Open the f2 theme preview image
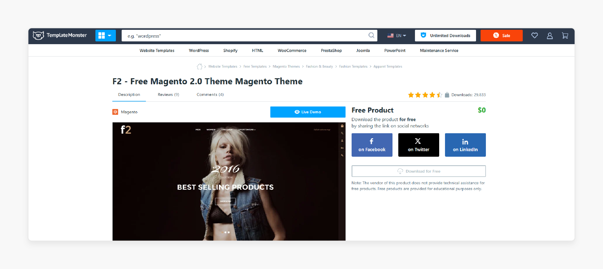This screenshot has height=269, width=603. click(229, 181)
